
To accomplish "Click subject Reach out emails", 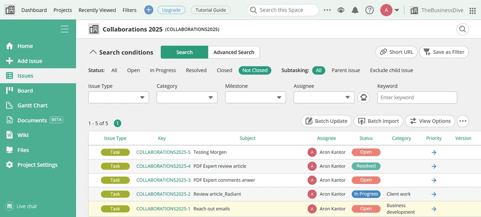I will coord(212,209).
